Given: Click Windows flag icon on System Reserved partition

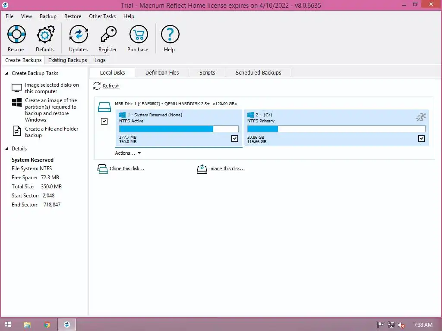Looking at the screenshot, I should [x=122, y=115].
